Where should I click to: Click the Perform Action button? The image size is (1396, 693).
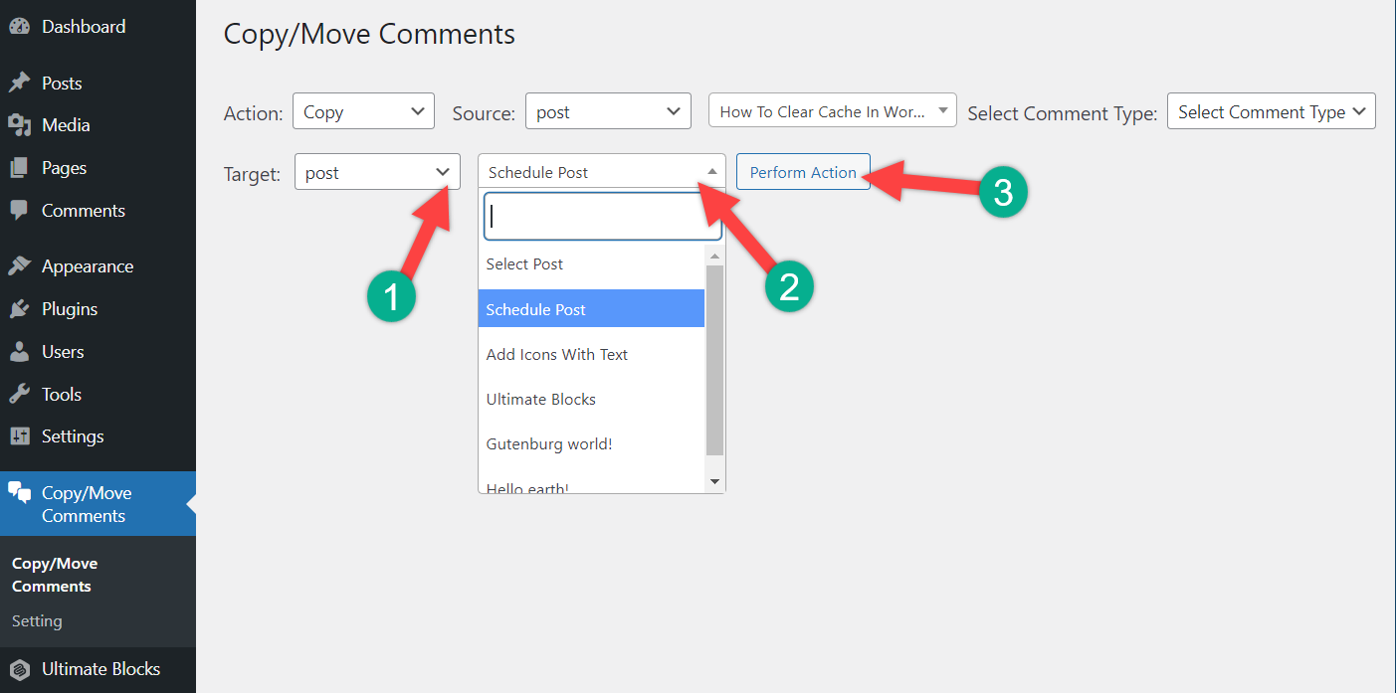point(803,172)
